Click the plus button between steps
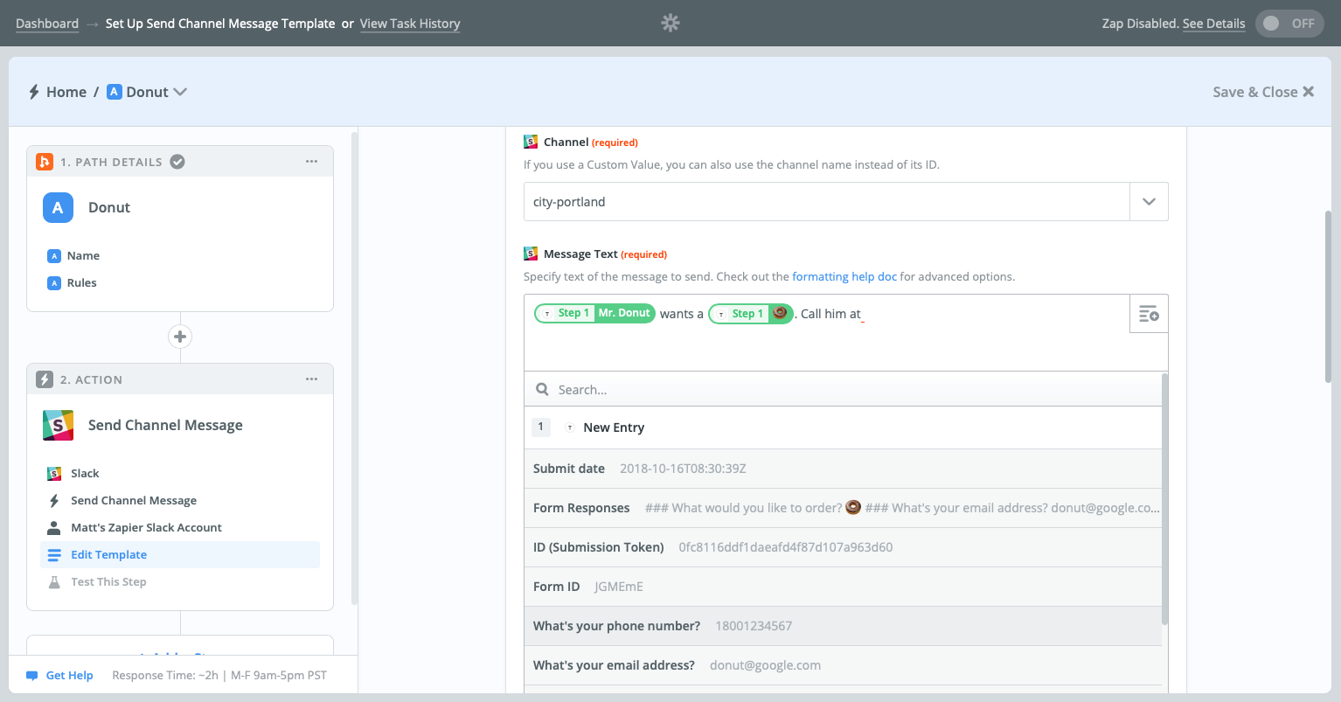The height and width of the screenshot is (702, 1341). click(180, 337)
